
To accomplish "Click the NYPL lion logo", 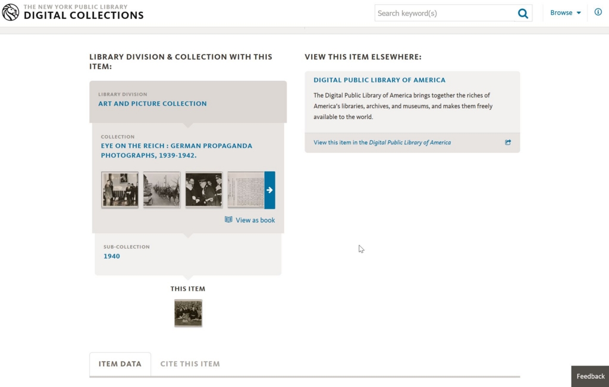I will pyautogui.click(x=11, y=12).
